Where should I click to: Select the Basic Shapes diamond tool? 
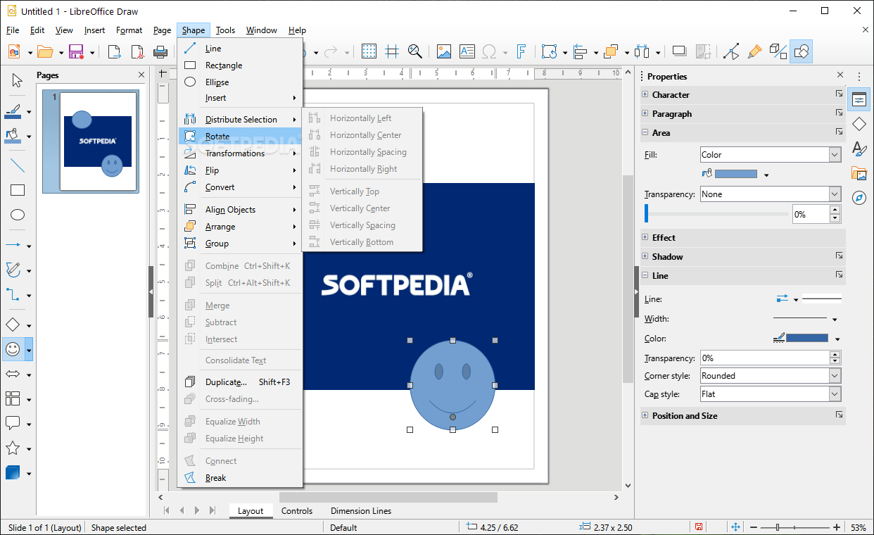point(13,325)
